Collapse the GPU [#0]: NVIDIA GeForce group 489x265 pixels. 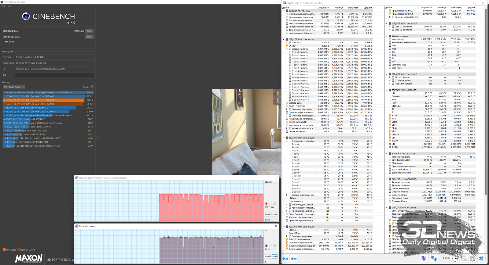point(387,208)
